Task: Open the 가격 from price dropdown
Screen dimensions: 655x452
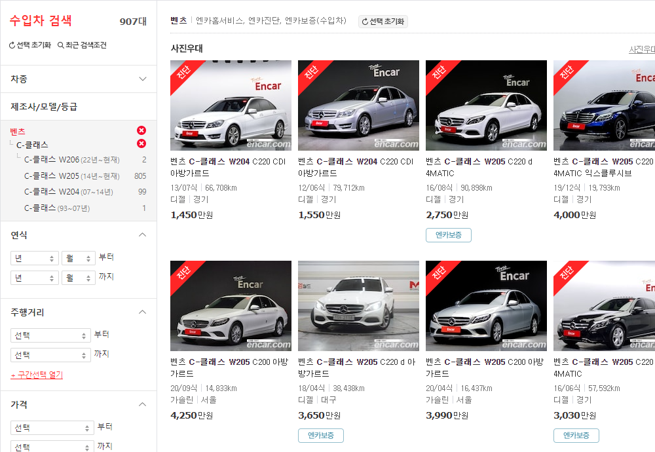Action: point(52,428)
